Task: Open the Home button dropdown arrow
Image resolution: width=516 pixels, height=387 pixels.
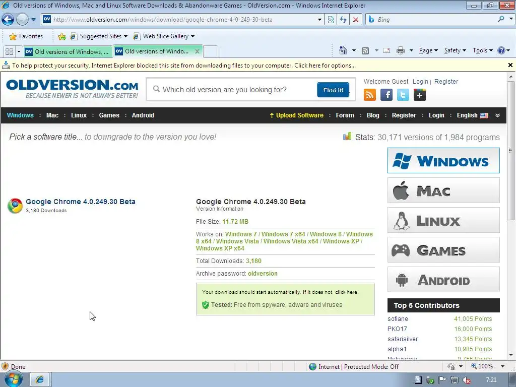Action: pyautogui.click(x=354, y=50)
